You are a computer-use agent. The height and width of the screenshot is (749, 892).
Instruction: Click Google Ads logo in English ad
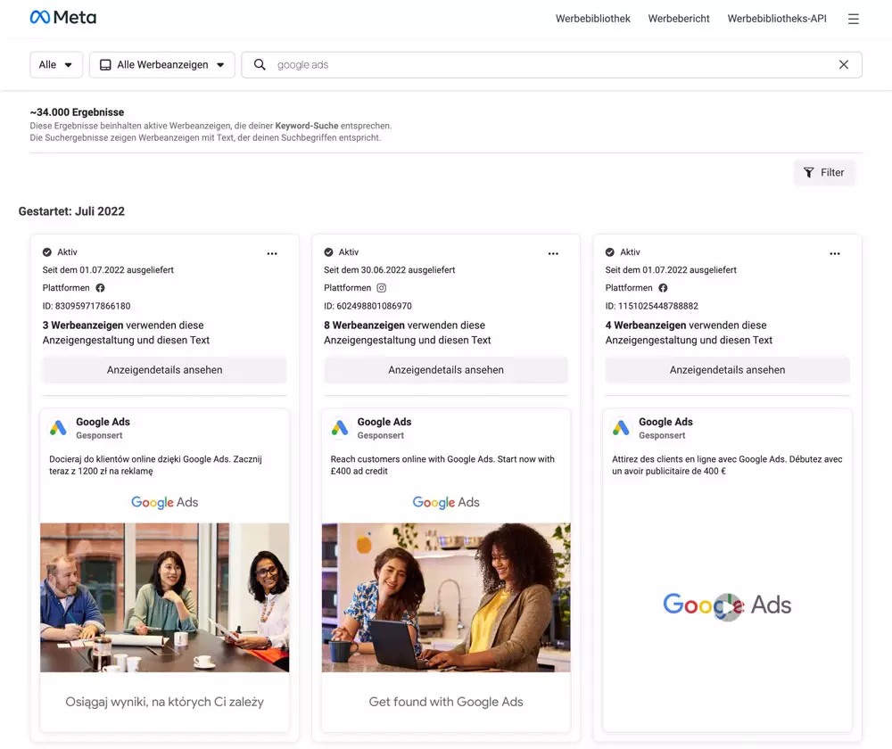click(446, 502)
